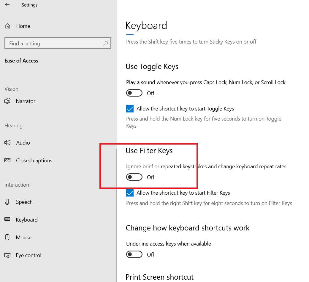Open Closed captions via its CC icon
The image size is (309, 282).
[x=8, y=160]
